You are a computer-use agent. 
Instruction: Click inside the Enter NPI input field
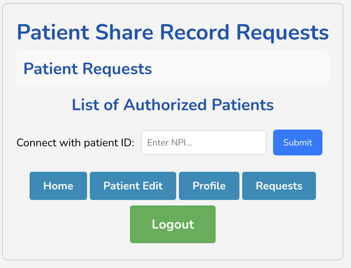click(x=203, y=142)
